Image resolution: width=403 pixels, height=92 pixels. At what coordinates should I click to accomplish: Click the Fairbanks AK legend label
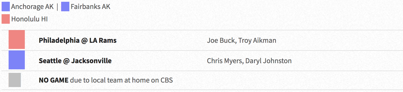90,7
